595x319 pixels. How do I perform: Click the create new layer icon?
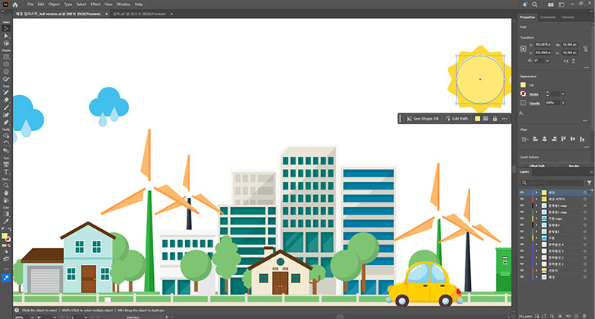(x=577, y=316)
